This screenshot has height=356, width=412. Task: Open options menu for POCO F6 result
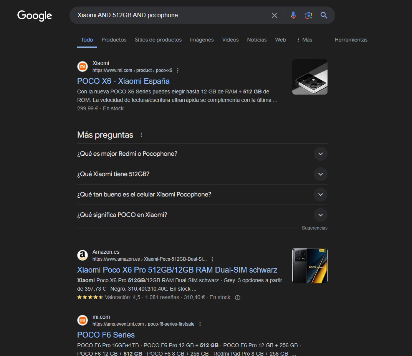click(200, 324)
